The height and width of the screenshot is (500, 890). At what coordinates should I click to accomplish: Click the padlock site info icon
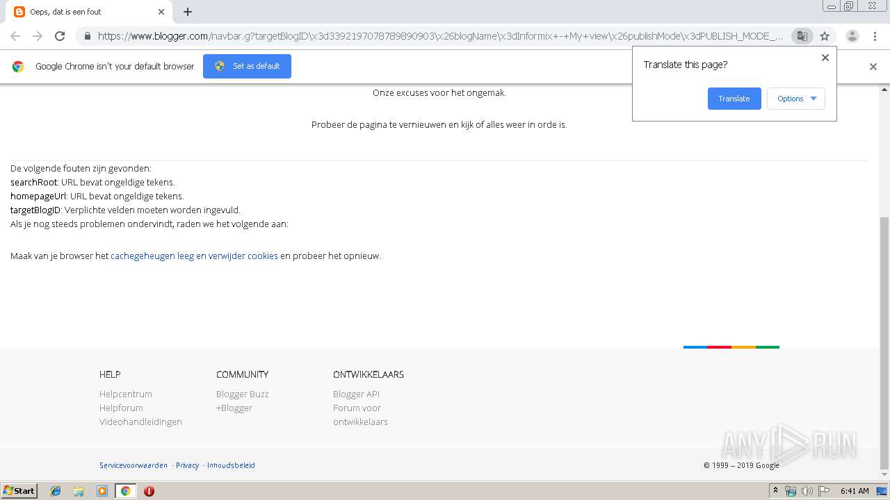coord(87,36)
